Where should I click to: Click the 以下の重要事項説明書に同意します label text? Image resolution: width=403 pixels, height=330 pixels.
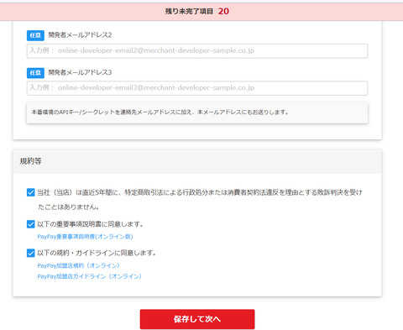pyautogui.click(x=90, y=224)
